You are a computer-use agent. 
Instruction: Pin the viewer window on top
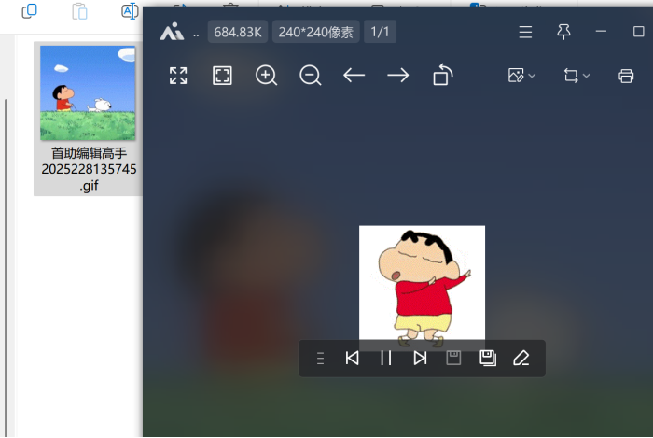coord(563,32)
